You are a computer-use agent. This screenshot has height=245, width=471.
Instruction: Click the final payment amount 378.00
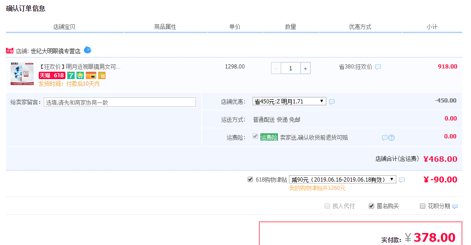[x=434, y=238]
